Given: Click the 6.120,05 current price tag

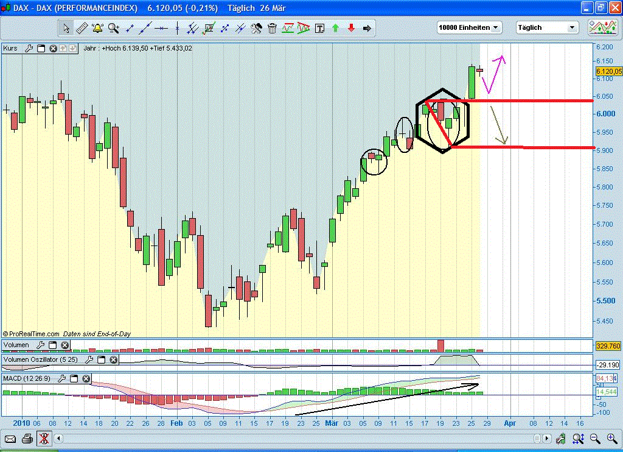Looking at the screenshot, I should 609,71.
